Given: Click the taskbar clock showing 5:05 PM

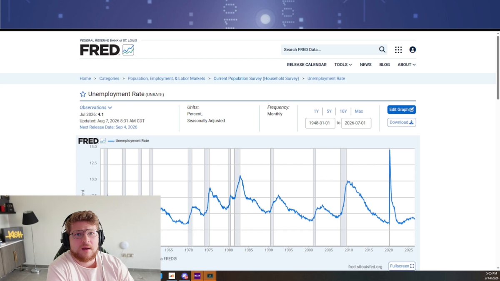Looking at the screenshot, I should click(492, 274).
